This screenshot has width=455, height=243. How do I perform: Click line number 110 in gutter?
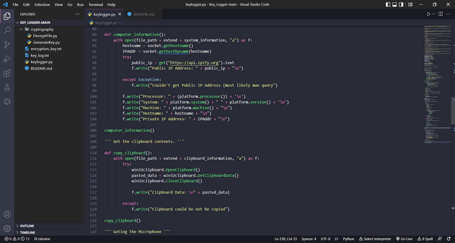click(x=93, y=153)
